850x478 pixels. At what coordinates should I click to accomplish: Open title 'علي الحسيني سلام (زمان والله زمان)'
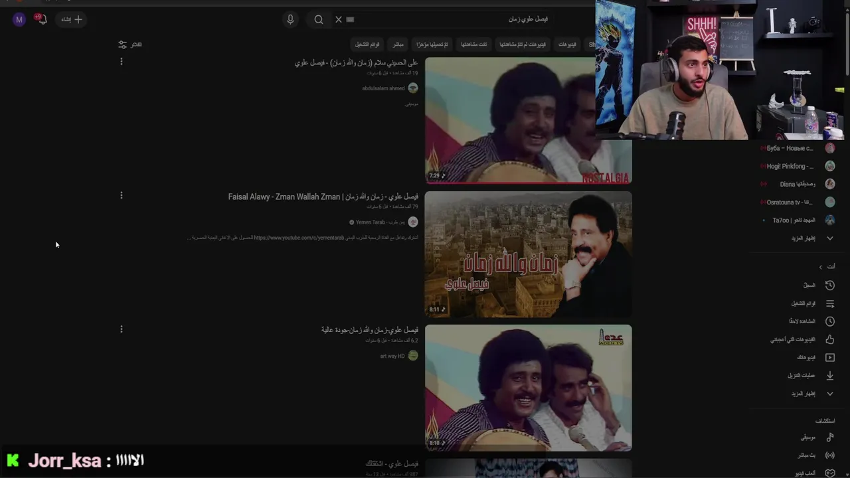[x=357, y=62]
